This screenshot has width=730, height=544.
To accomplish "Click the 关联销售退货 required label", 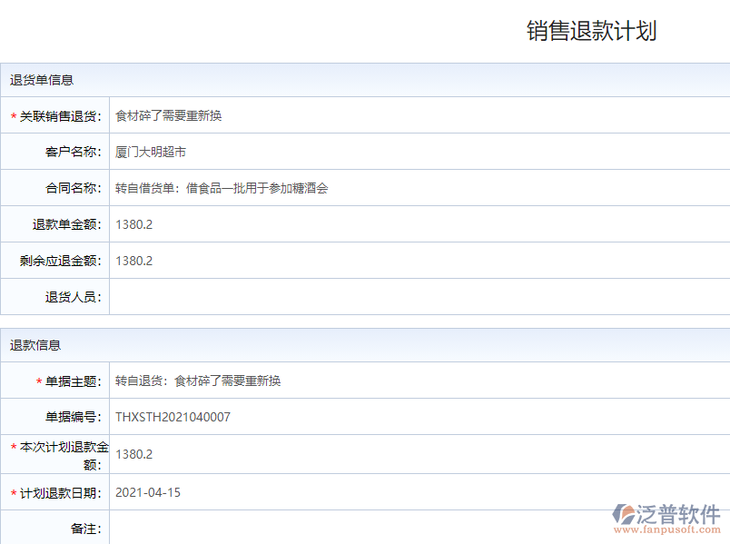I will pyautogui.click(x=60, y=116).
